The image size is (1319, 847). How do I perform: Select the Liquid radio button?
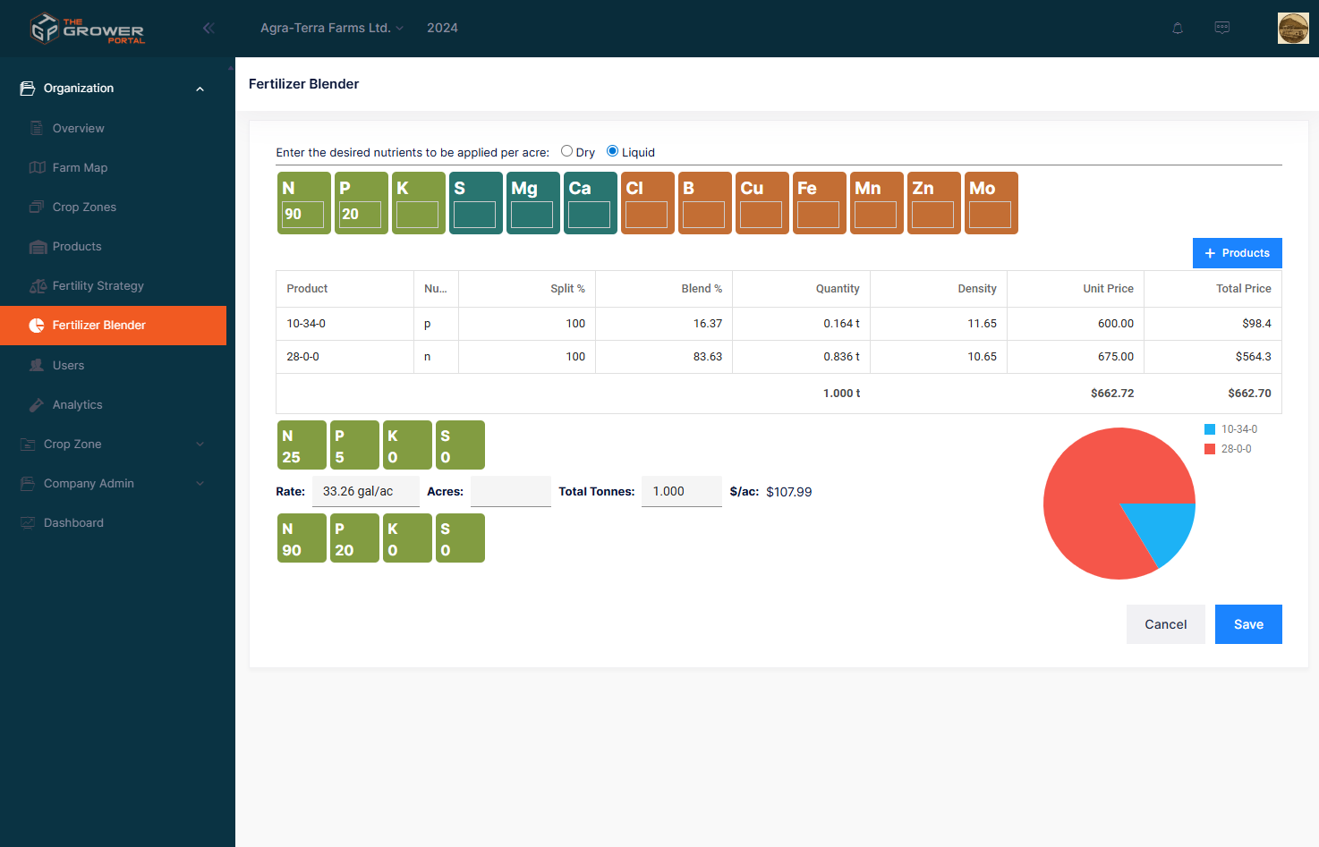point(612,151)
